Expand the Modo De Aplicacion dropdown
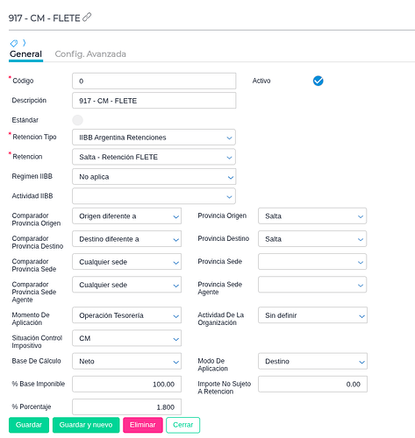 [x=312, y=361]
